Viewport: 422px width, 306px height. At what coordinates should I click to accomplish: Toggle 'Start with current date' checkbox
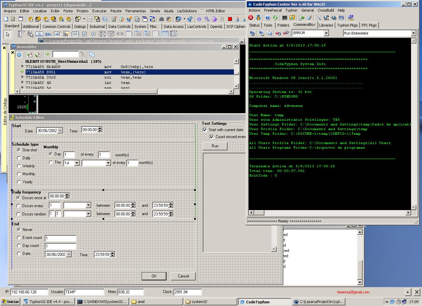tap(205, 130)
